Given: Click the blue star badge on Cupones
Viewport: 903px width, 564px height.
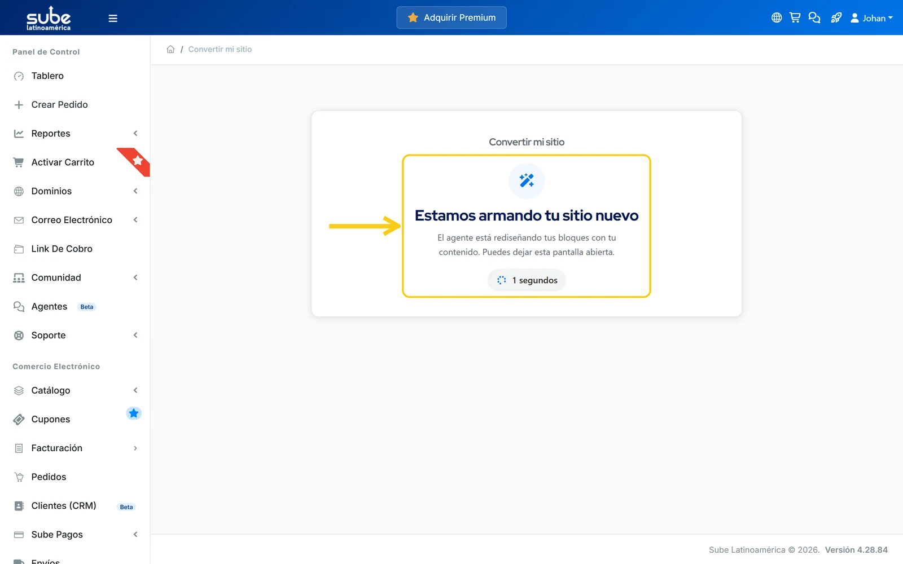Looking at the screenshot, I should (x=134, y=413).
